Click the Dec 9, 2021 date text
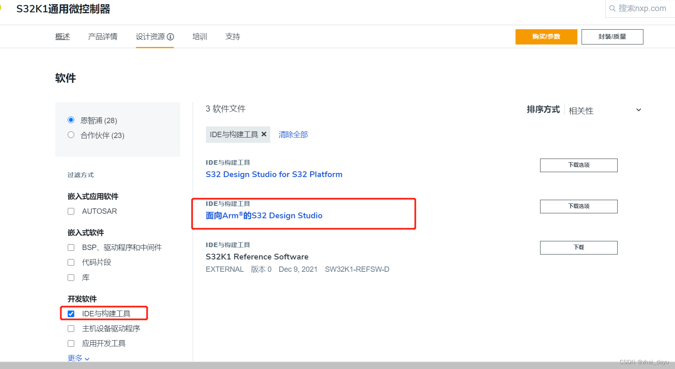Image resolution: width=675 pixels, height=369 pixels. 298,269
